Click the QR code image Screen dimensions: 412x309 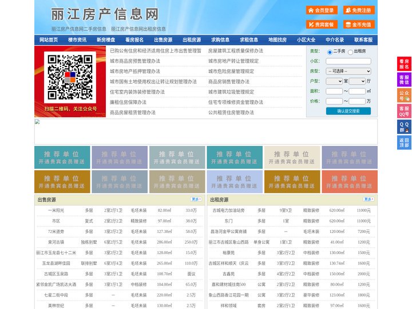click(x=70, y=77)
